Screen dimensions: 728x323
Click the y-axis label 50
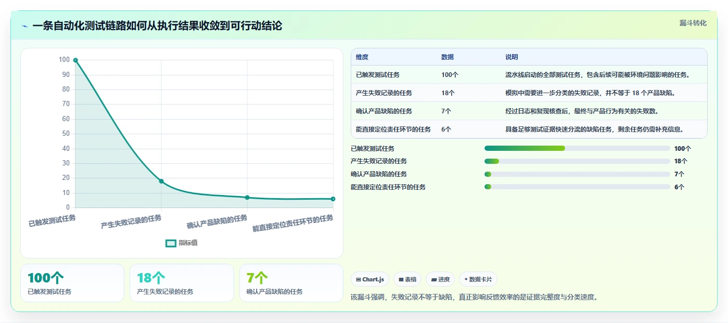tap(66, 134)
